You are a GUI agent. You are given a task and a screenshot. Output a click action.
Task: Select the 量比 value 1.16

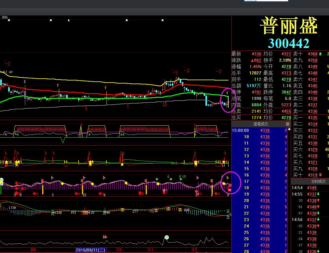tap(287, 86)
